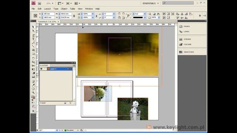
Task: Open the Window menu
Action: [x=89, y=9]
